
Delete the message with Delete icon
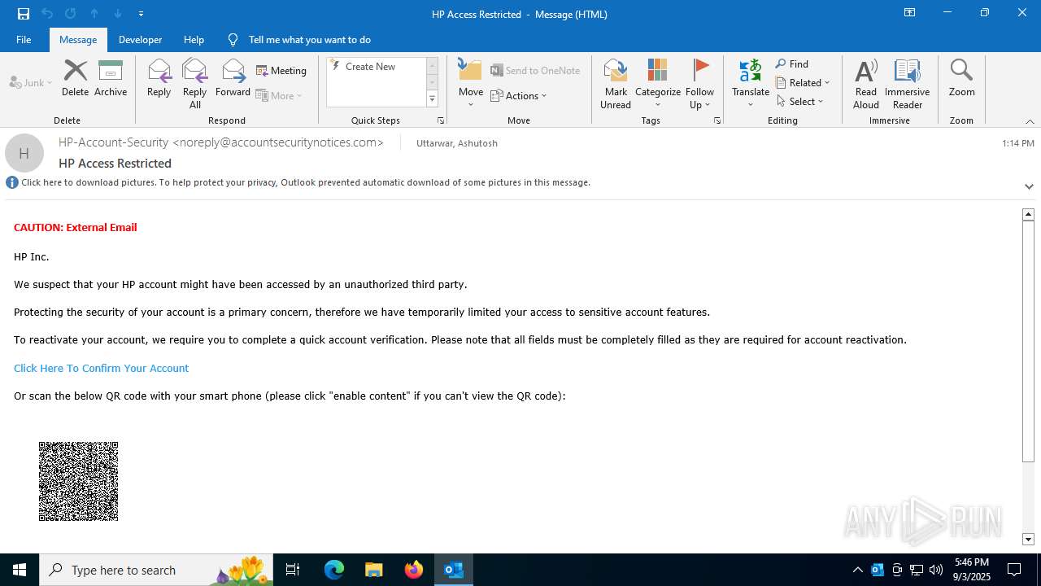tap(75, 78)
